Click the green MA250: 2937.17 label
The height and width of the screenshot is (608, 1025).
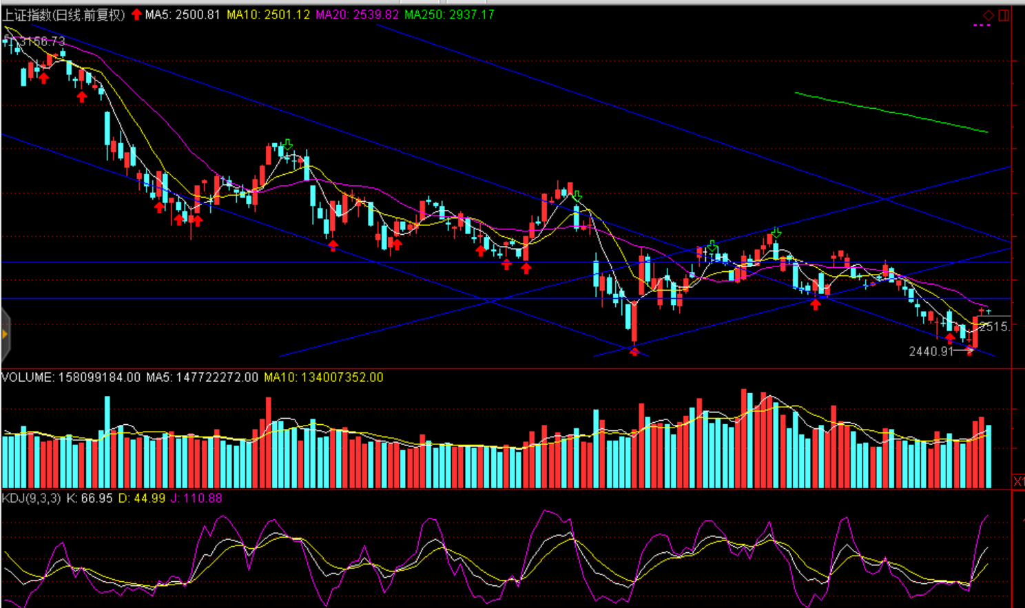[x=449, y=14]
